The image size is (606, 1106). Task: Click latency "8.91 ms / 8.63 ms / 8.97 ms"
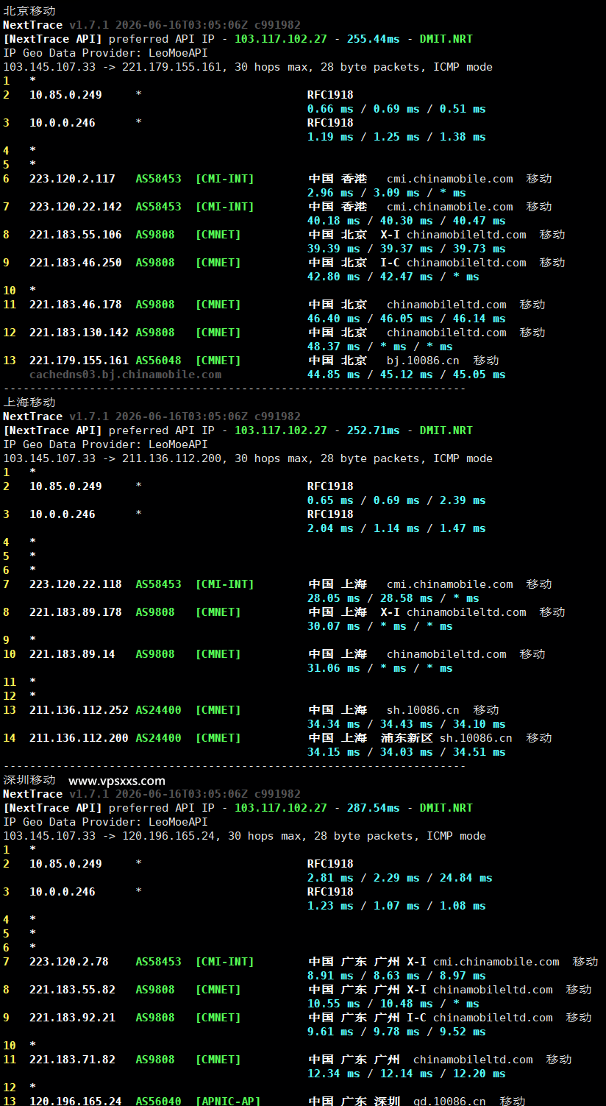tap(396, 976)
